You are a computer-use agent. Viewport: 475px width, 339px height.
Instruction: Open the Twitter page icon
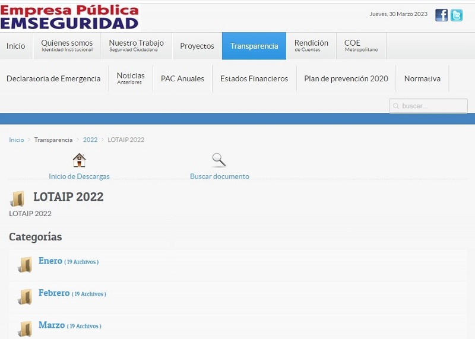457,15
